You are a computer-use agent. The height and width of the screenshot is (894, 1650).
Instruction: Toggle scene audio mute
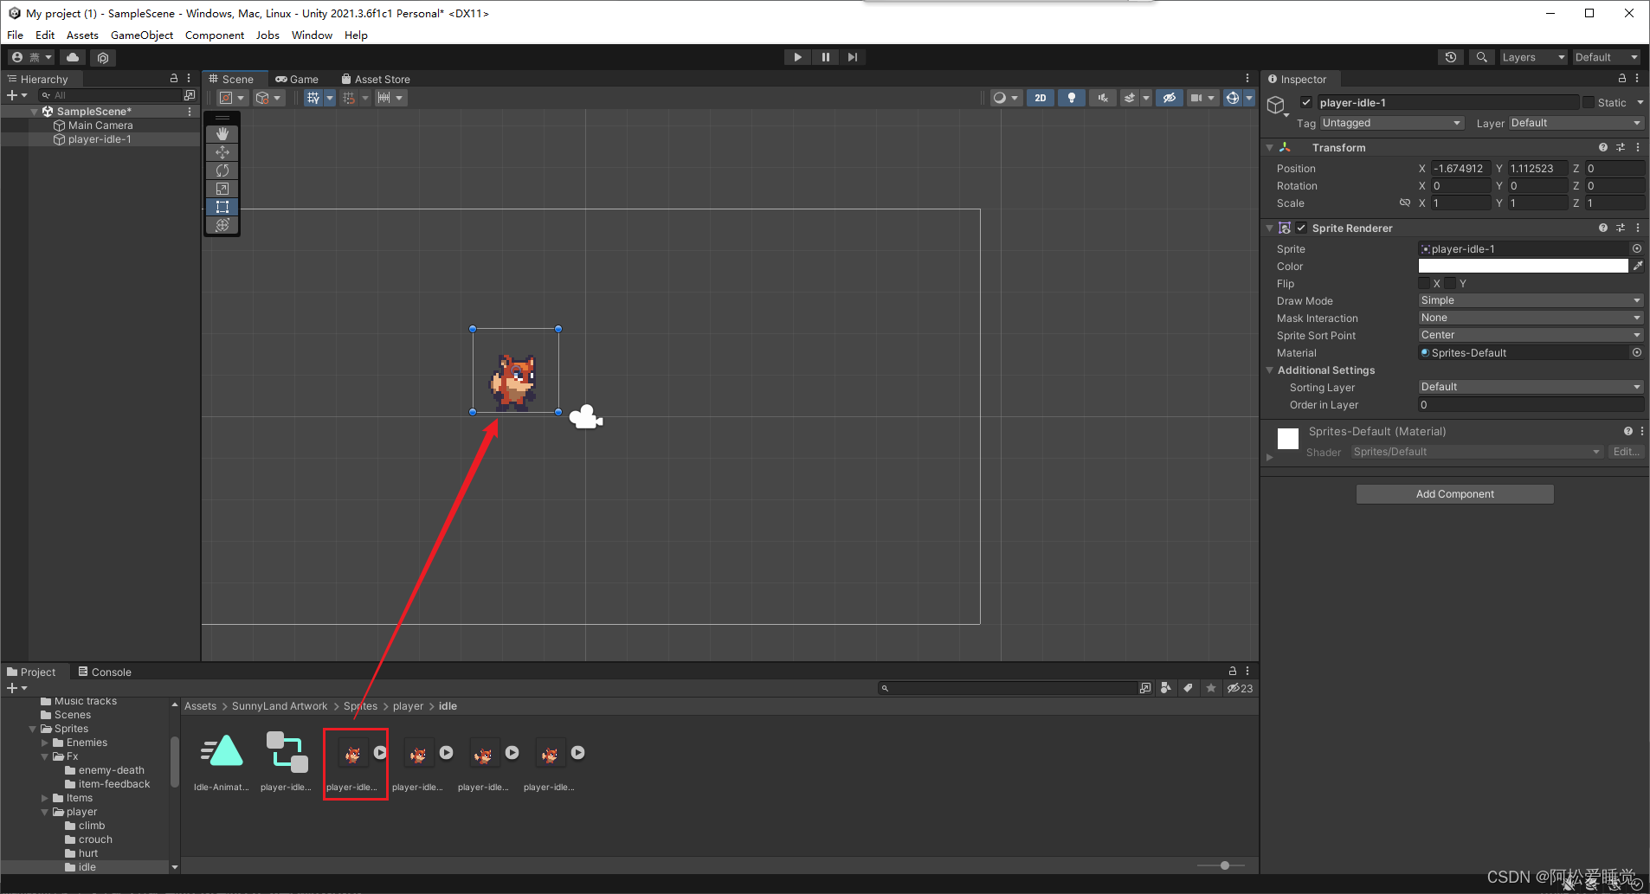[x=1102, y=98]
